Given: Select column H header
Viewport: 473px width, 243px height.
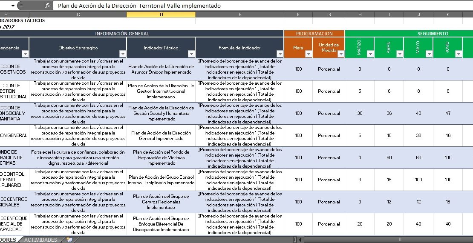Looking at the screenshot, I should point(360,14).
